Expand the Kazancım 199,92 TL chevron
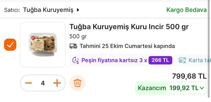 click(202, 88)
